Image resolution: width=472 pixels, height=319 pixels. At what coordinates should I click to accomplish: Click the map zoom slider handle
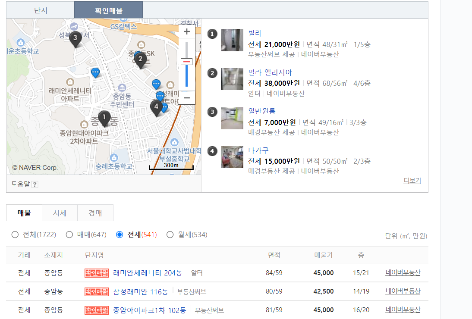[186, 62]
